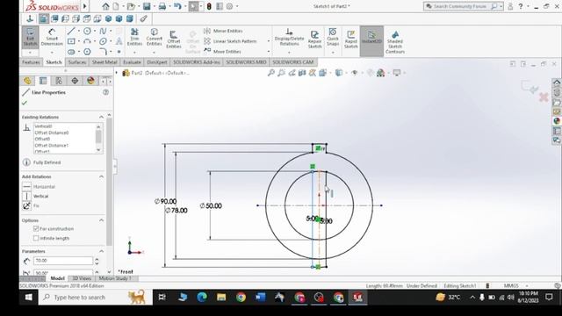Image resolution: width=562 pixels, height=316 pixels.
Task: Toggle Rapid Sketch
Action: click(x=351, y=39)
